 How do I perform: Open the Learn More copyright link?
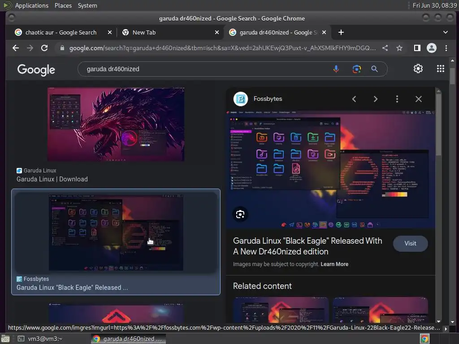334,264
